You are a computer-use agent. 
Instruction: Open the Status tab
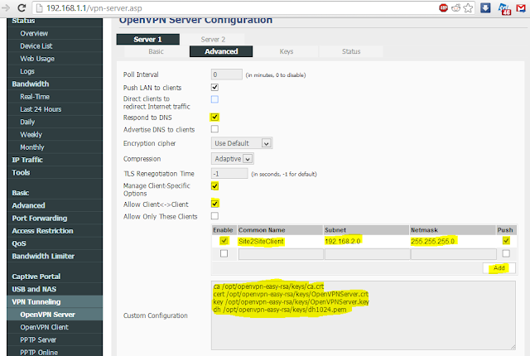(x=351, y=51)
